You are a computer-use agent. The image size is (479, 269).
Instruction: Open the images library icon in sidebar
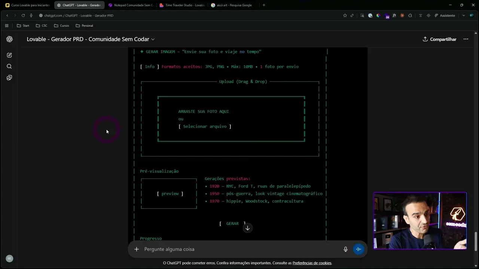tap(9, 77)
